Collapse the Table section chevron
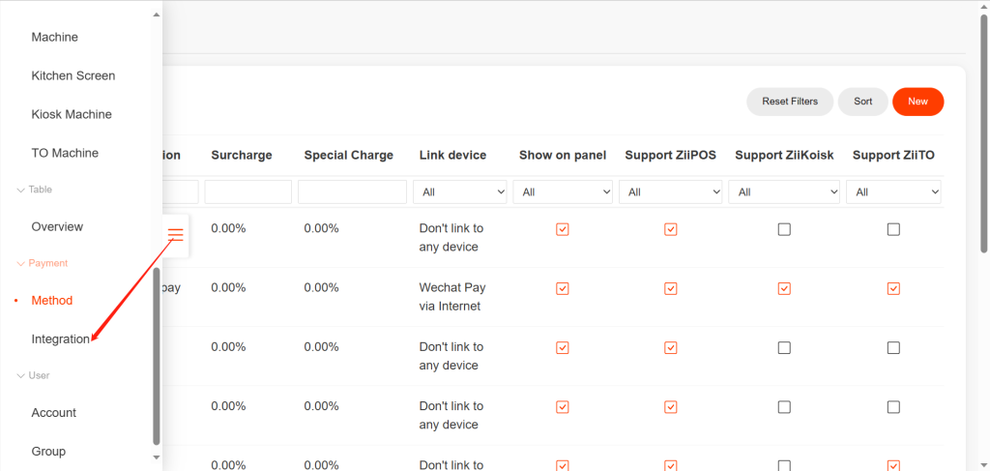 (21, 190)
